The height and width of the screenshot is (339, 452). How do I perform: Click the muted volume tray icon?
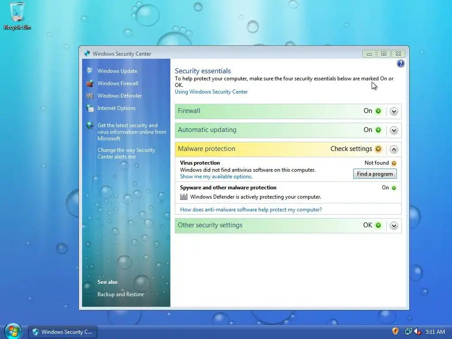pos(417,331)
